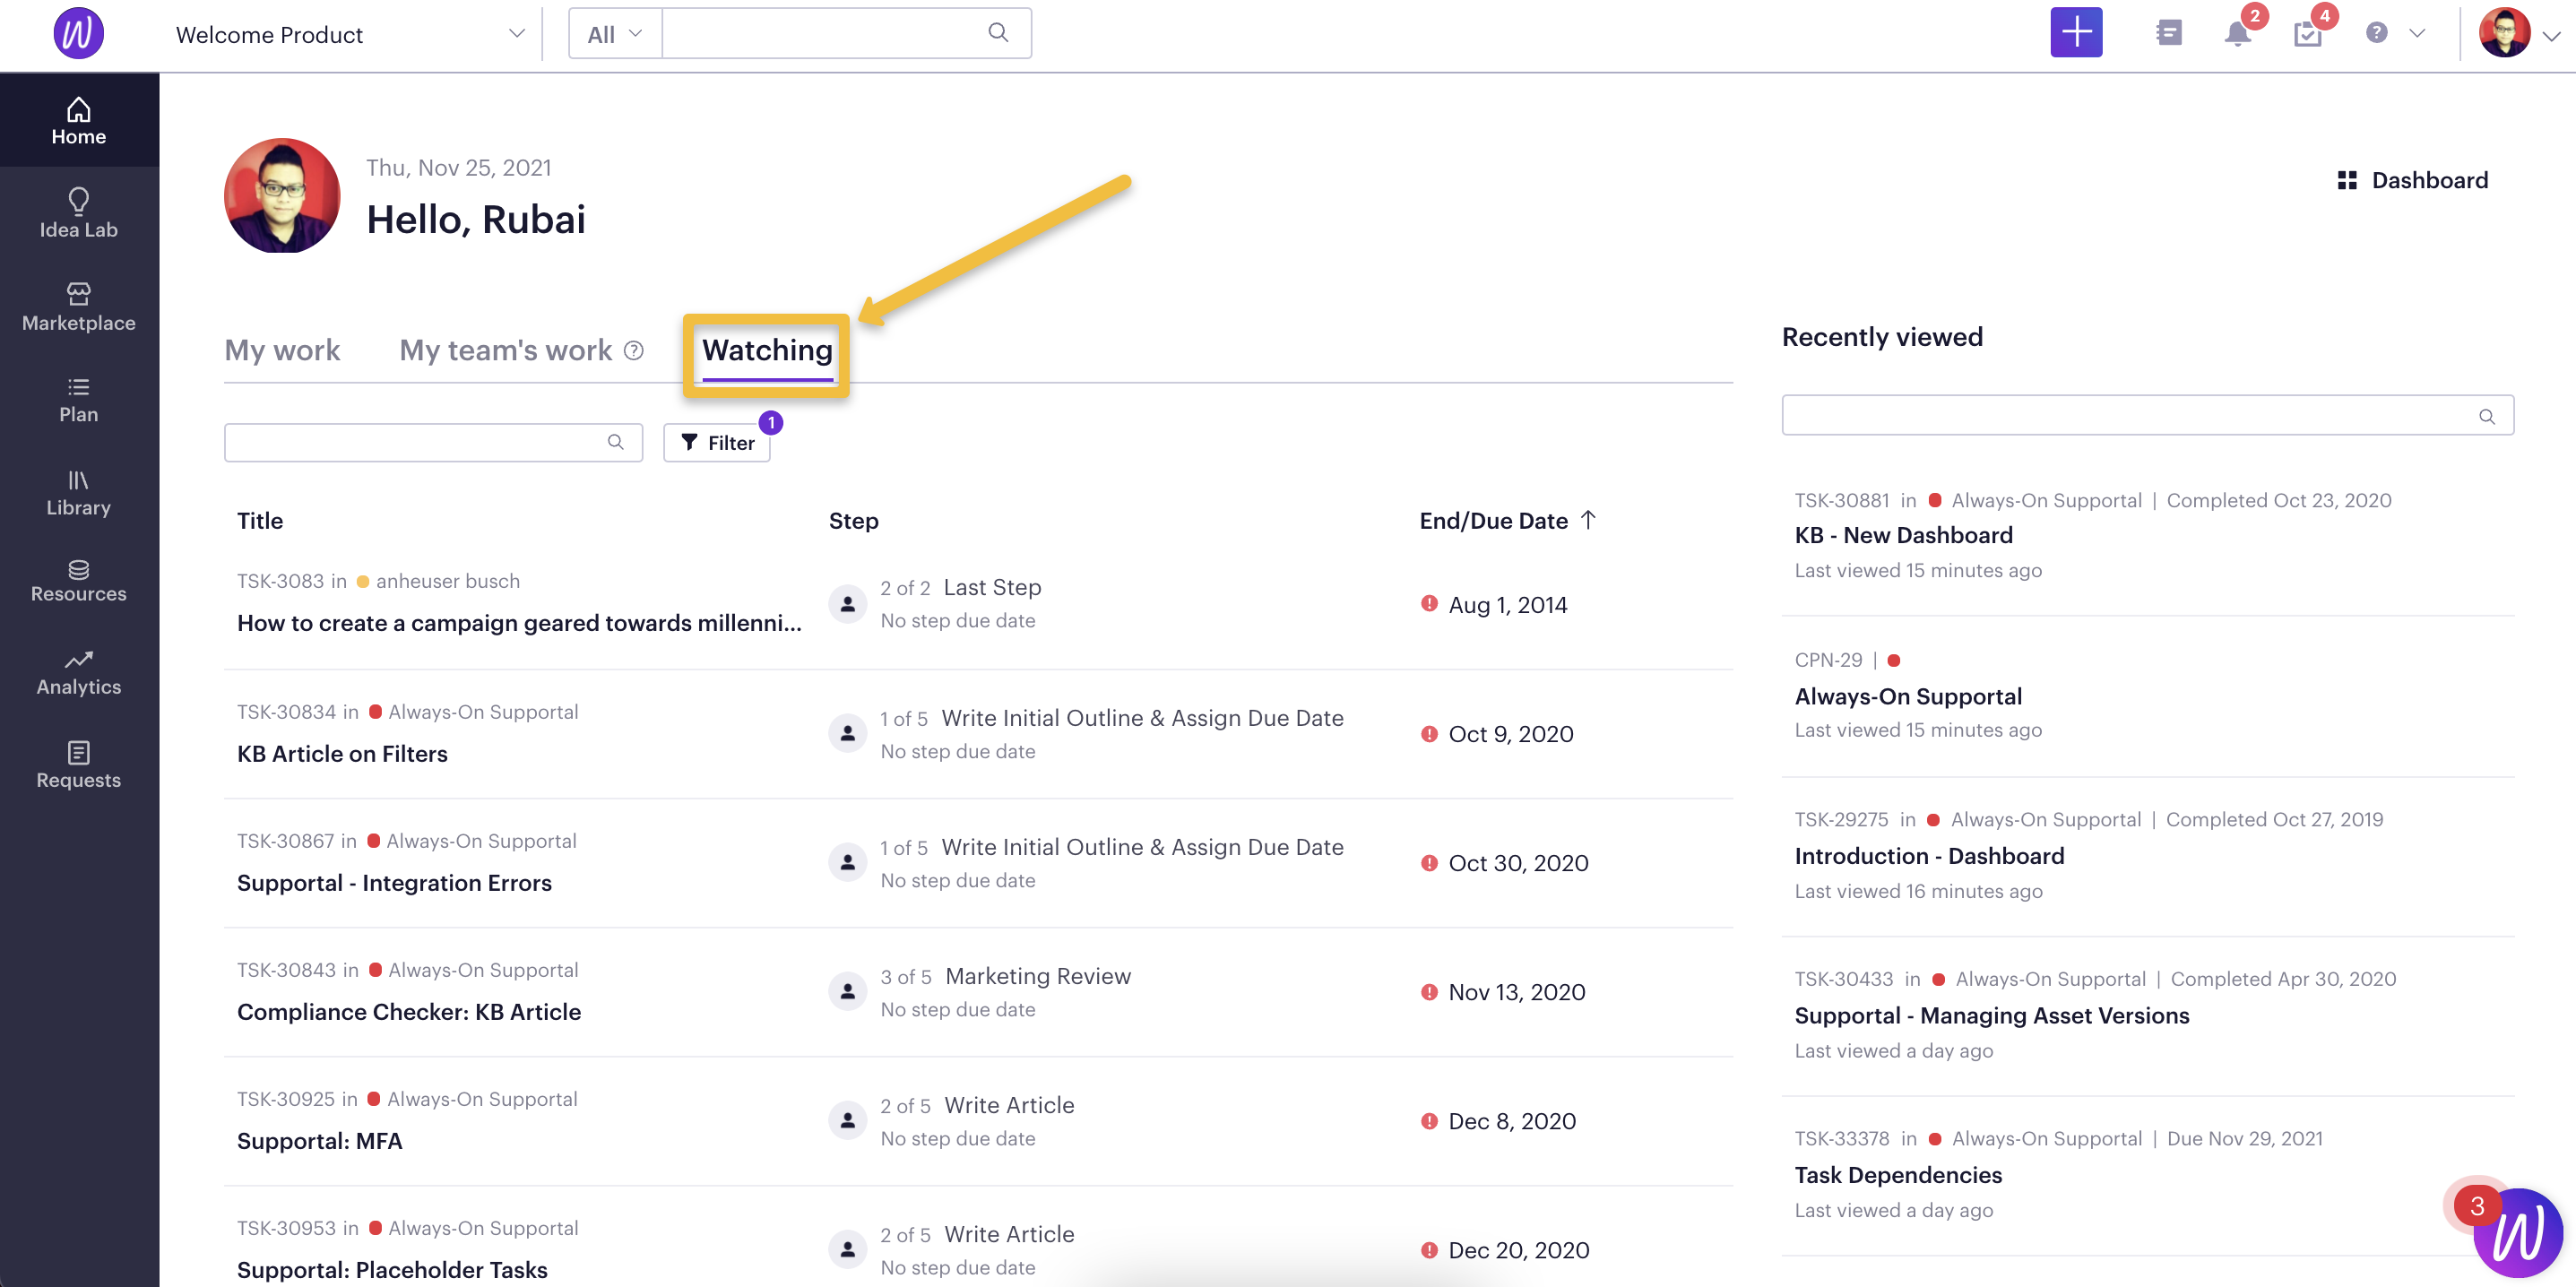Click the sort arrow on End/Due Date column

[x=1588, y=520]
